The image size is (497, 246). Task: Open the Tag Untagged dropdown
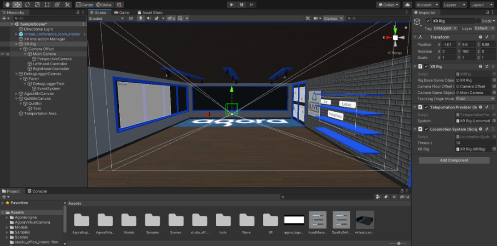click(x=445, y=28)
